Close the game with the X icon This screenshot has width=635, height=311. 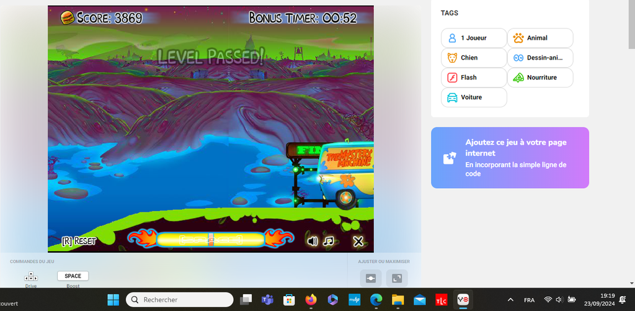click(x=358, y=241)
